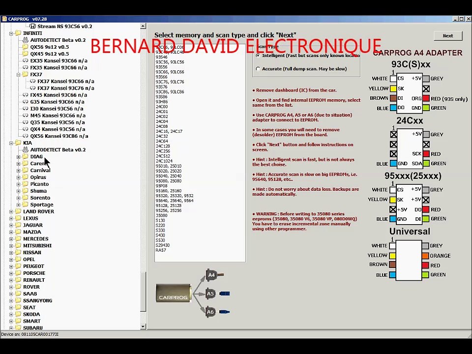
Task: Click the Stream NS 93C56 dashboard icon
Action: point(33,26)
